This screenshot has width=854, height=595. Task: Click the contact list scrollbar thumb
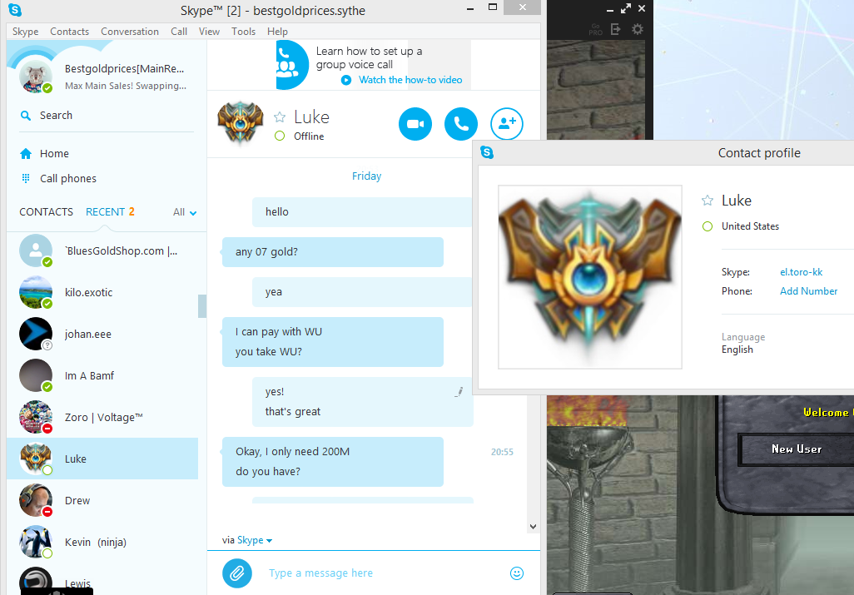click(x=202, y=306)
